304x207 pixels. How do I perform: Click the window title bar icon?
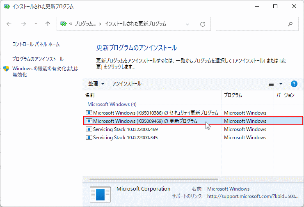(x=7, y=7)
